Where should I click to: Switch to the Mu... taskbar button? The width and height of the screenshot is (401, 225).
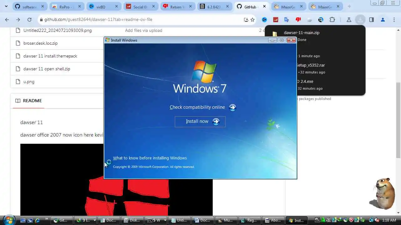point(226,220)
